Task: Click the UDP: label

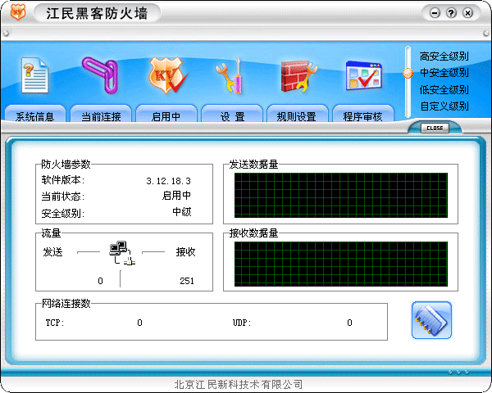Action: coord(242,323)
